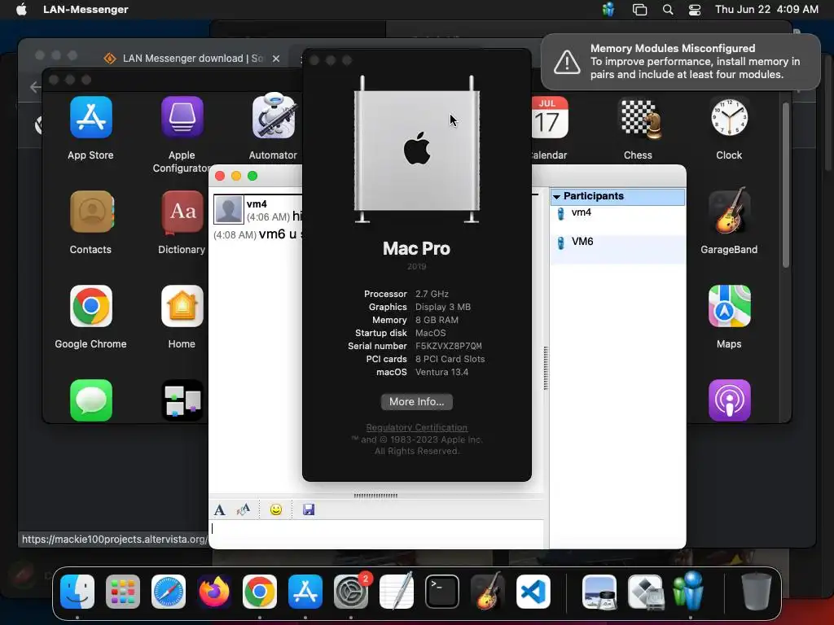The width and height of the screenshot is (834, 625).
Task: Open Firefox from the Dock
Action: coord(214,592)
